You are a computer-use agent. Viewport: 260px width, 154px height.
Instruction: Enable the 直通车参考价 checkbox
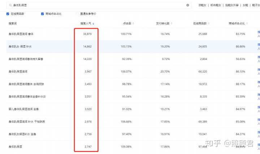point(77,14)
